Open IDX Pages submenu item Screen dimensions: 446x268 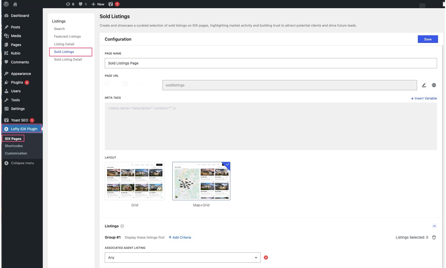(13, 139)
